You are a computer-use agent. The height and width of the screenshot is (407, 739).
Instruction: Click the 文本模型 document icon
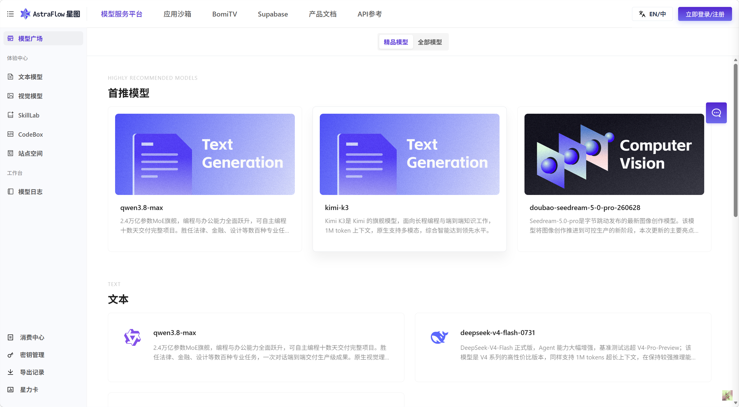10,77
